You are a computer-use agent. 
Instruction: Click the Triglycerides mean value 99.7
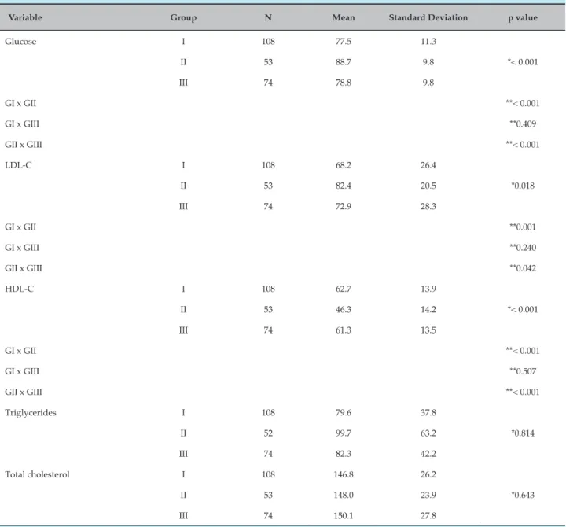[344, 433]
